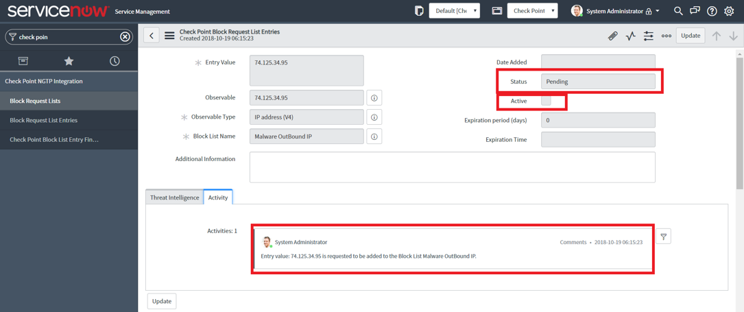Click the navigator filter box

tap(69, 36)
